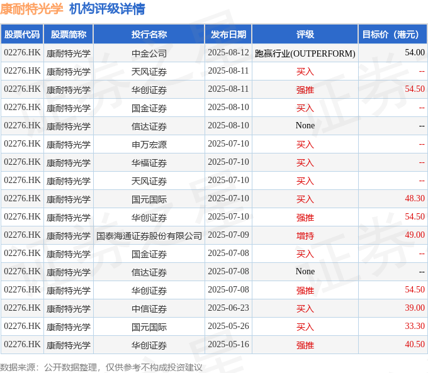Click the 增持 rating cell
Screen dimensions: 428x373
[x=305, y=236]
